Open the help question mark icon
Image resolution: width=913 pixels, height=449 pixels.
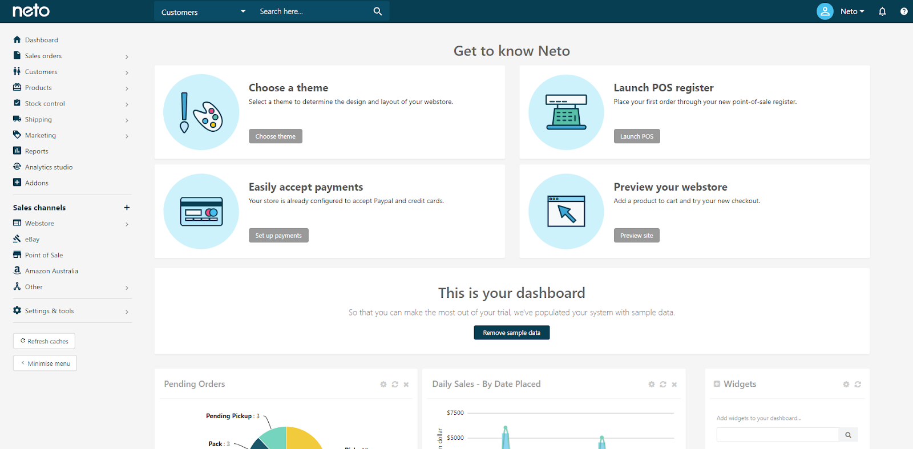[x=904, y=11]
